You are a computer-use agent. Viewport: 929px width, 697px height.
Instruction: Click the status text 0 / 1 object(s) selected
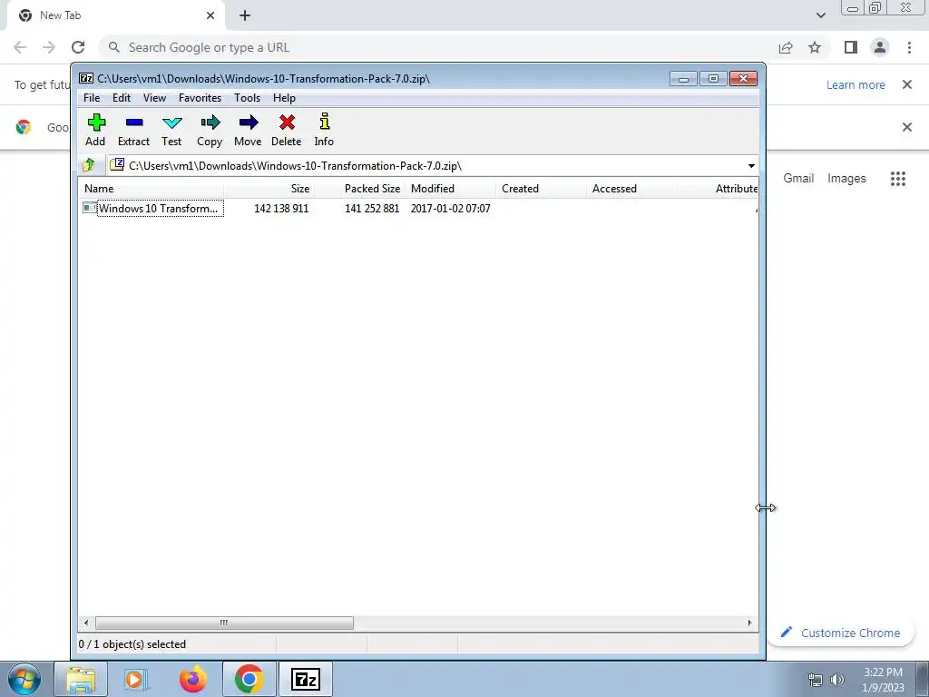coord(132,644)
